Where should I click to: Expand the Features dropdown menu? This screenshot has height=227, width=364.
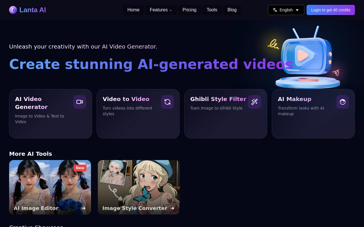[x=161, y=10]
